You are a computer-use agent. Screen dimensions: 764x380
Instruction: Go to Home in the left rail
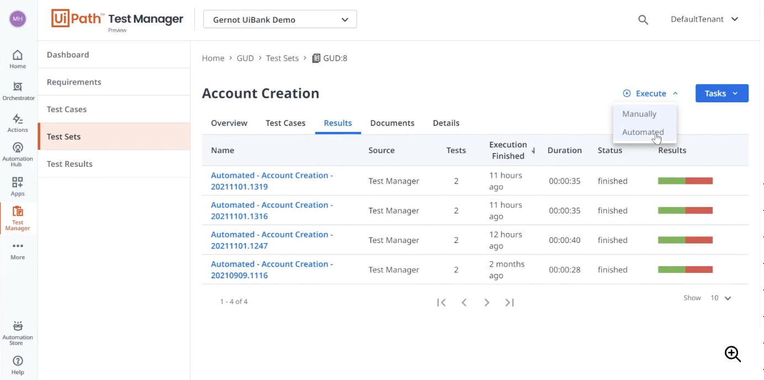click(x=18, y=59)
